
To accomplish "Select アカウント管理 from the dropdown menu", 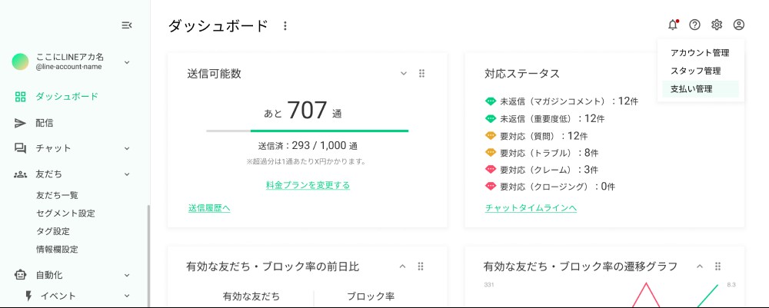I will 699,53.
